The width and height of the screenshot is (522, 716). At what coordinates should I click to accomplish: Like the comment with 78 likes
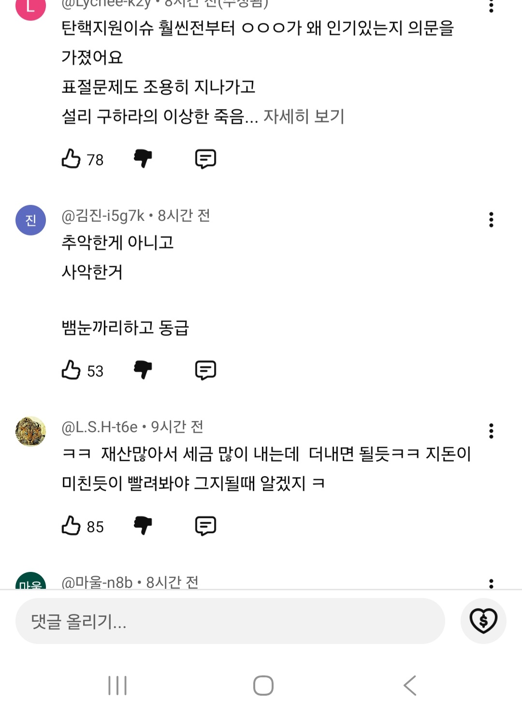(x=71, y=159)
